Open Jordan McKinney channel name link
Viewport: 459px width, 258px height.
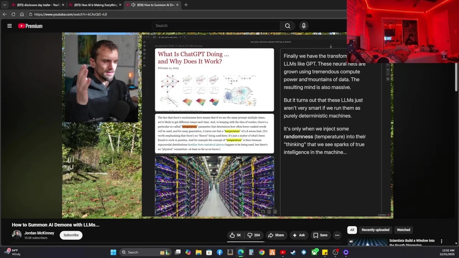coord(39,233)
